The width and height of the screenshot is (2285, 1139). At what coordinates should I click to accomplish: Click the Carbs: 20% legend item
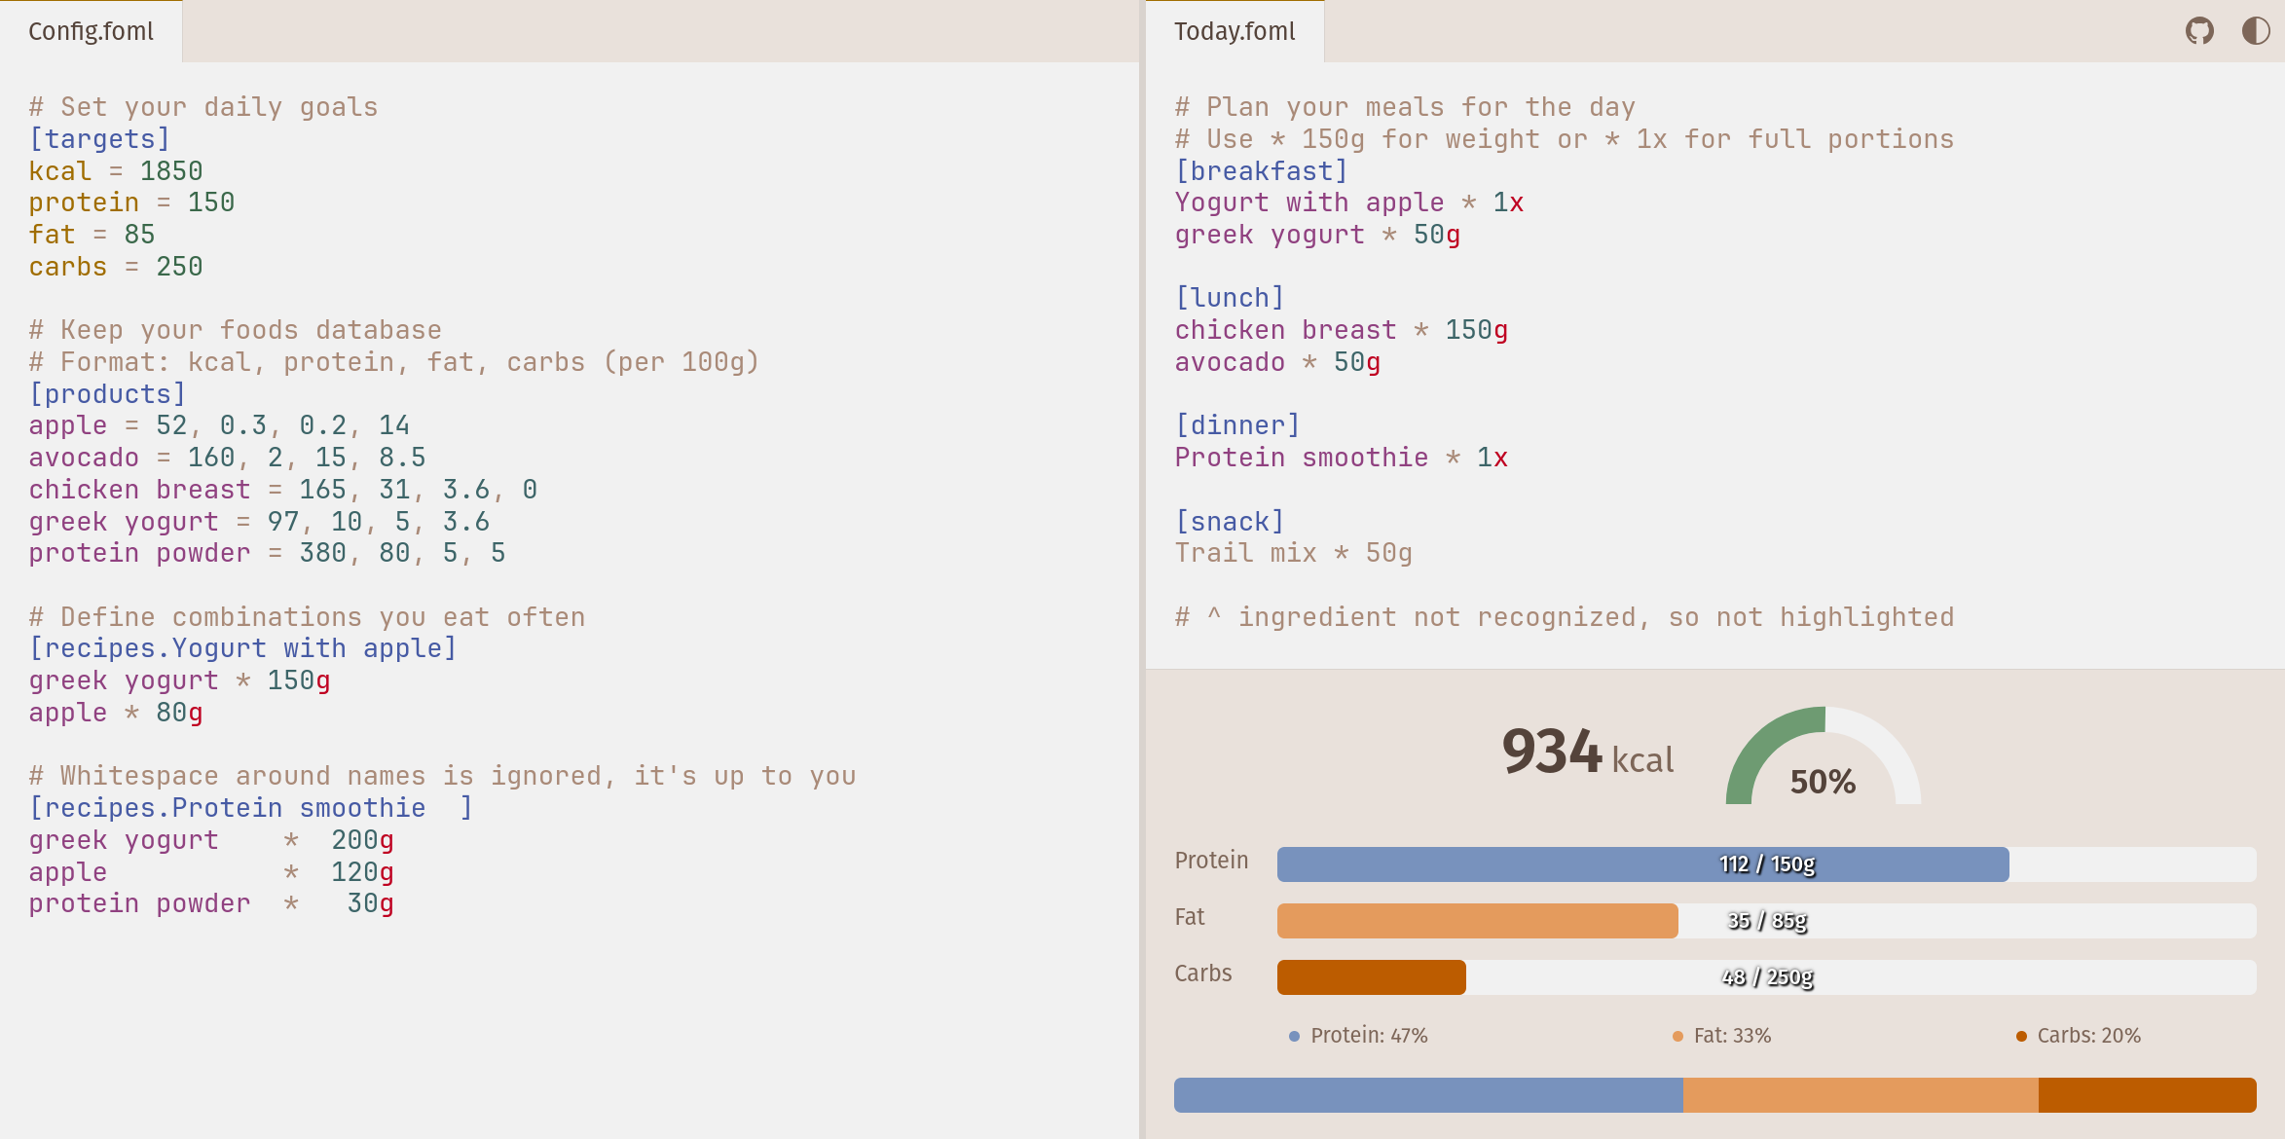pyautogui.click(x=2079, y=1036)
